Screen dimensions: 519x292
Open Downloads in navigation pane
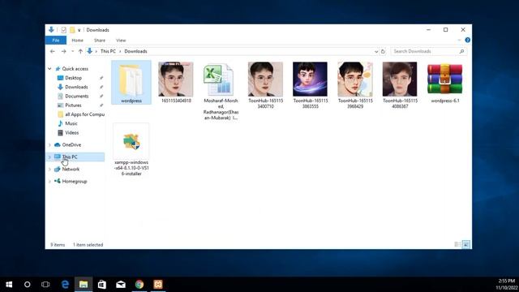click(x=76, y=87)
